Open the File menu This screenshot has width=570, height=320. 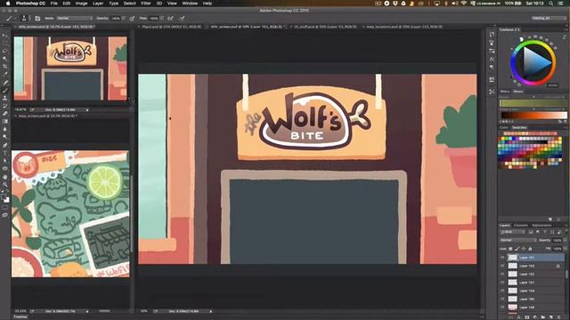coord(53,4)
